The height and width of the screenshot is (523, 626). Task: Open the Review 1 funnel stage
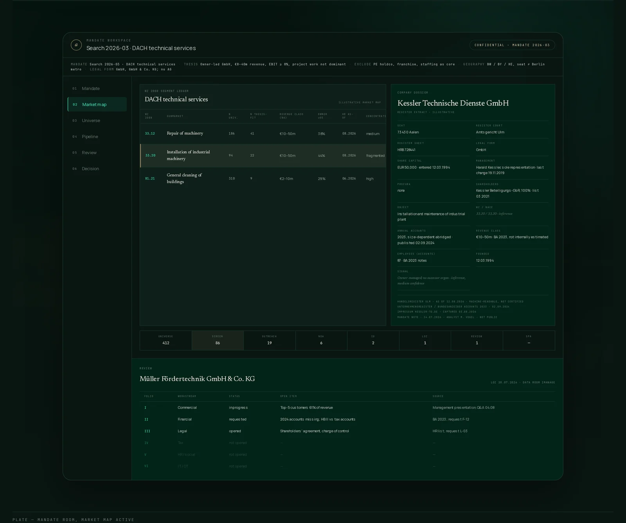point(477,340)
